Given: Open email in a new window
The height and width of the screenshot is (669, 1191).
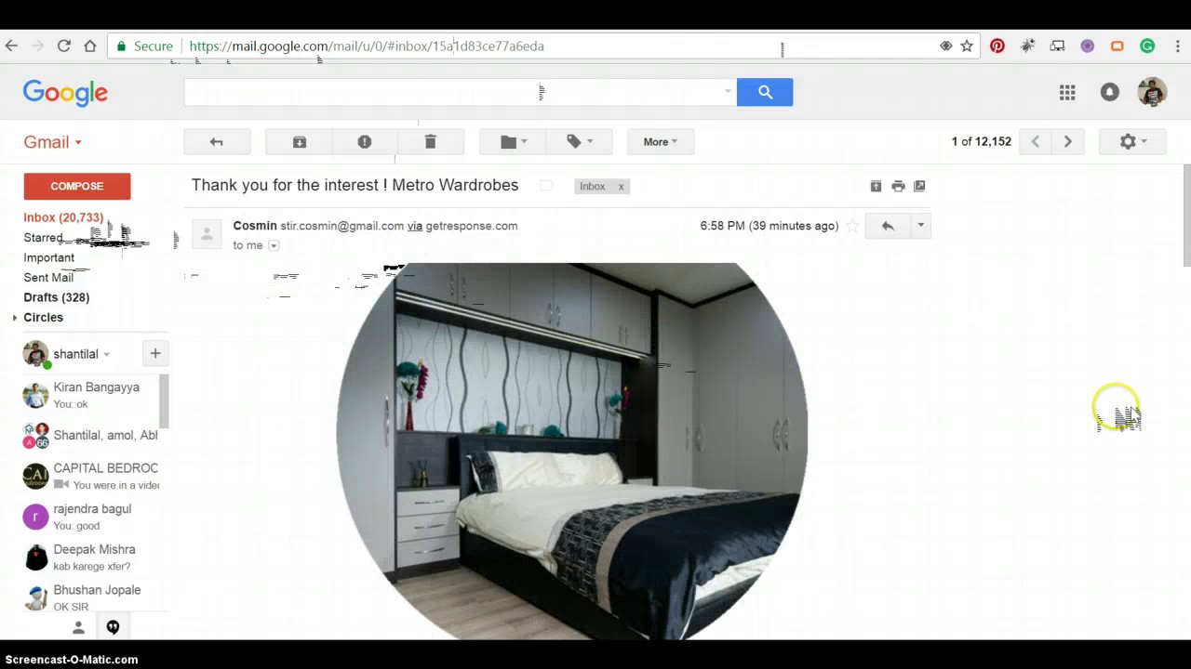Looking at the screenshot, I should pyautogui.click(x=919, y=186).
